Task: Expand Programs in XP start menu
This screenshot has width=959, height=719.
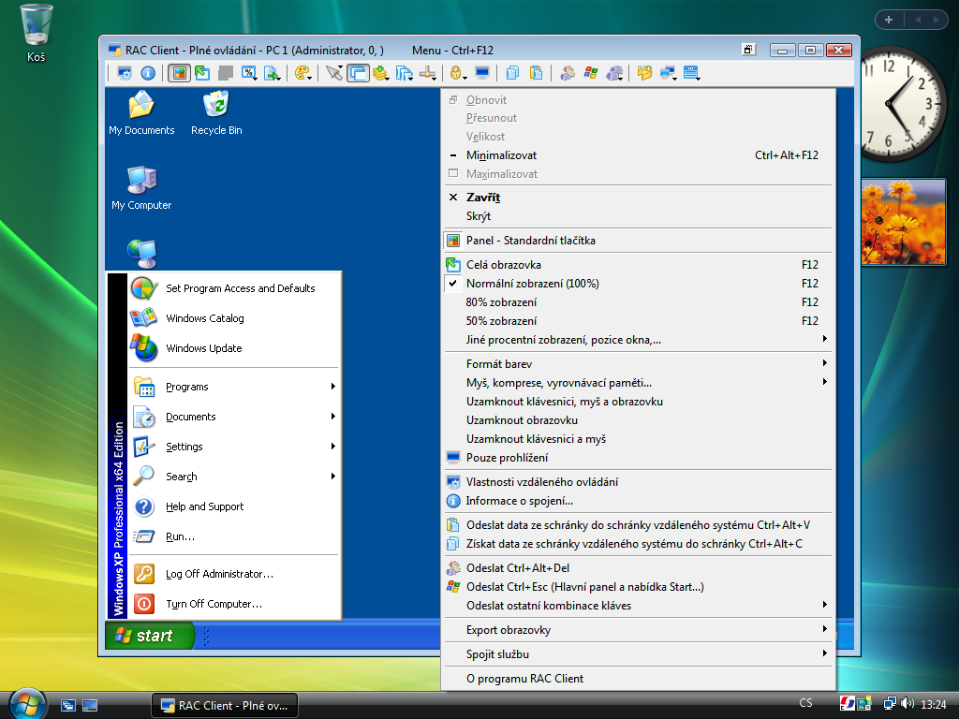Action: tap(234, 387)
